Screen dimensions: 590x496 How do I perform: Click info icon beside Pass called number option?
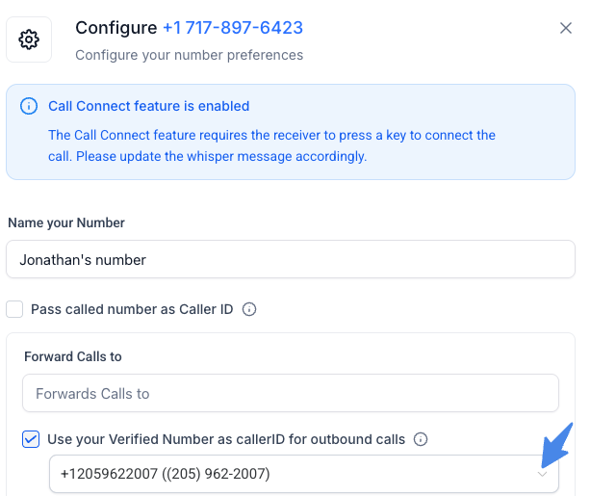249,309
